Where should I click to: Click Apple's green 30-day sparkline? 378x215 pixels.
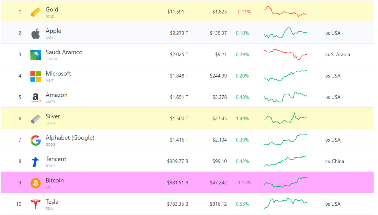coord(286,33)
